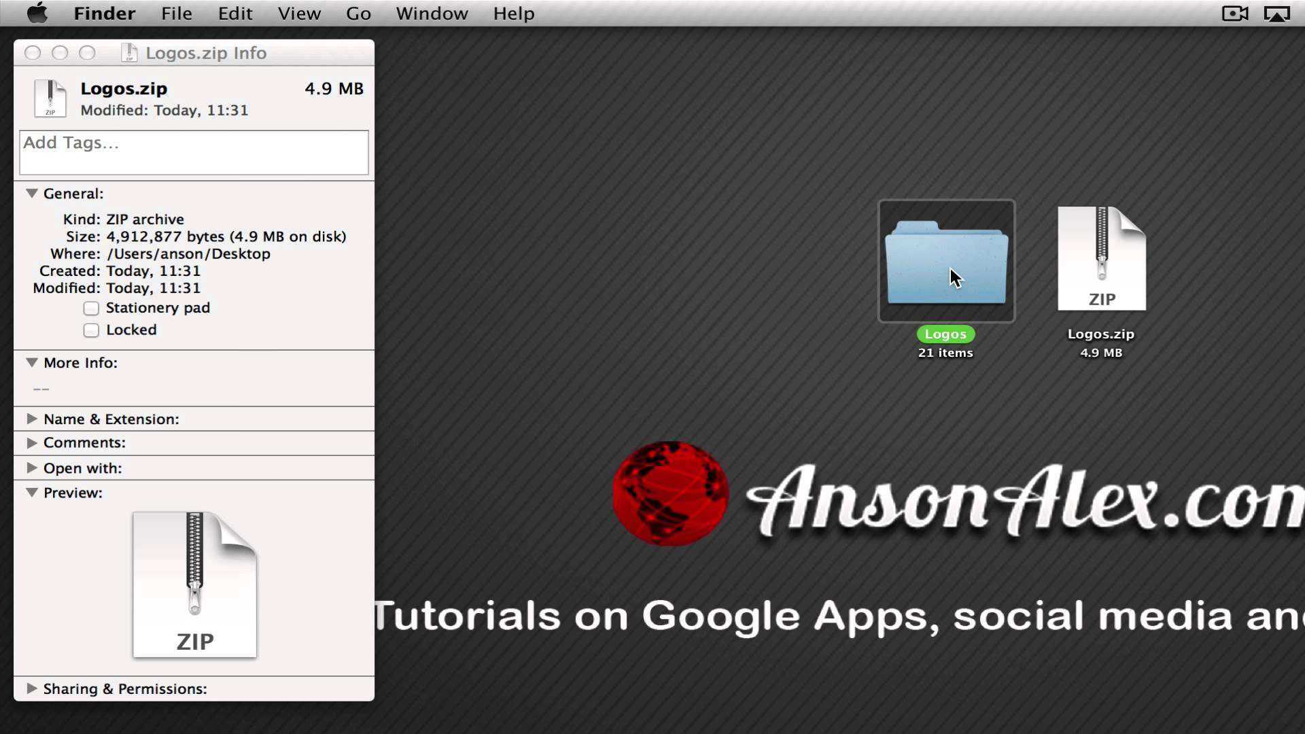This screenshot has width=1305, height=734.
Task: Close the Logos.zip Info window
Action: point(33,53)
